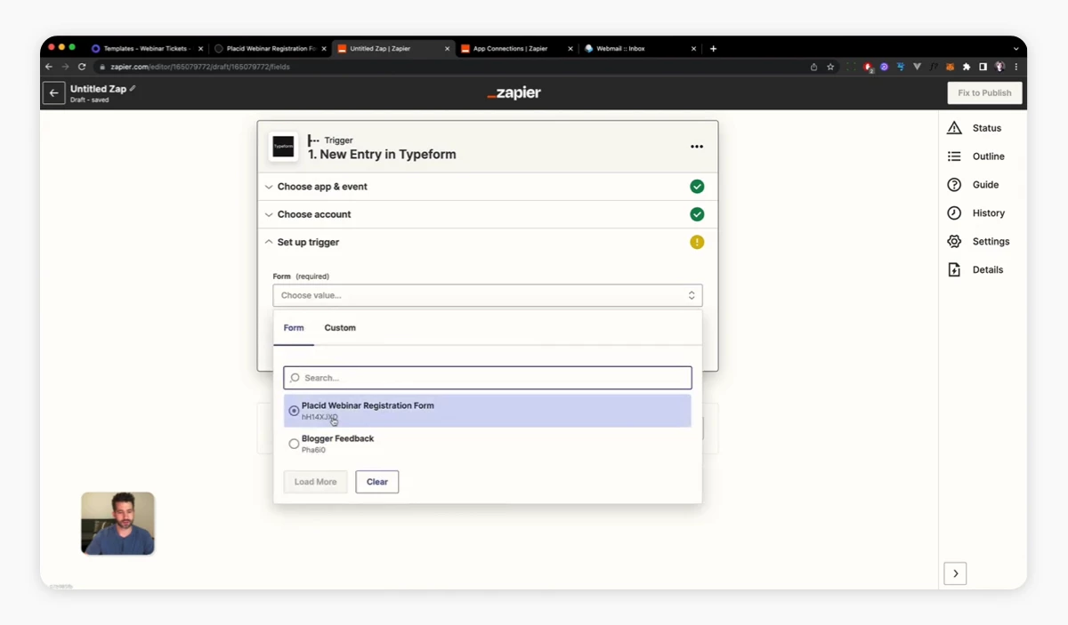The height and width of the screenshot is (625, 1068).
Task: Switch to Placid Webinar Registration Form tab
Action: point(270,49)
